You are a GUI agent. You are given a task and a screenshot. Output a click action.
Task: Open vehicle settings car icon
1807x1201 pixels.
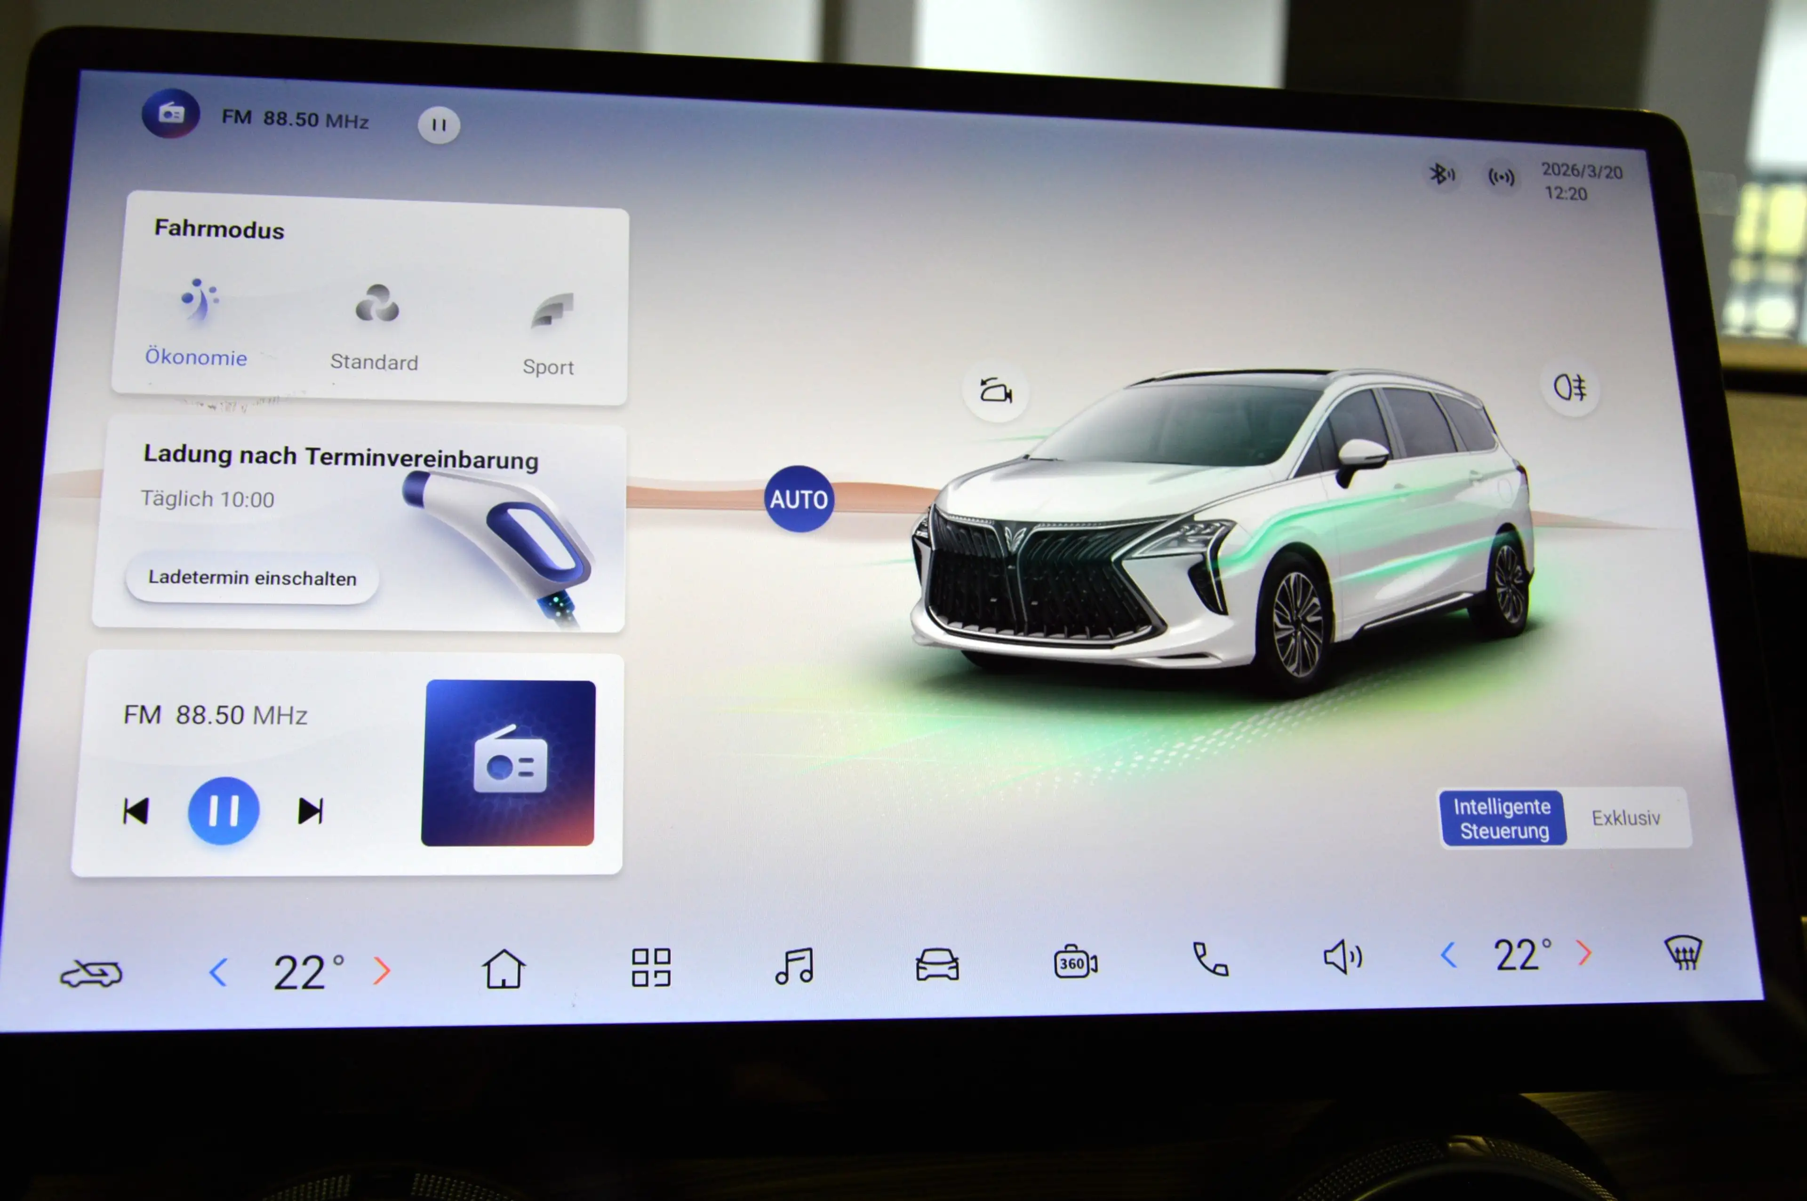click(x=937, y=964)
